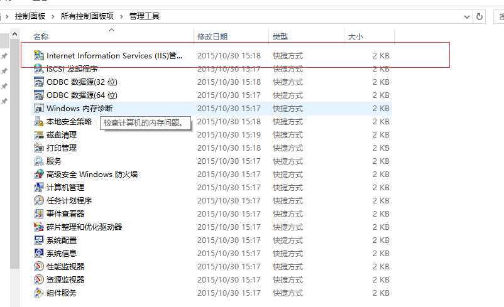Click the 碎片整理和优化驱动器 icon
The width and height of the screenshot is (504, 307).
coord(38,227)
